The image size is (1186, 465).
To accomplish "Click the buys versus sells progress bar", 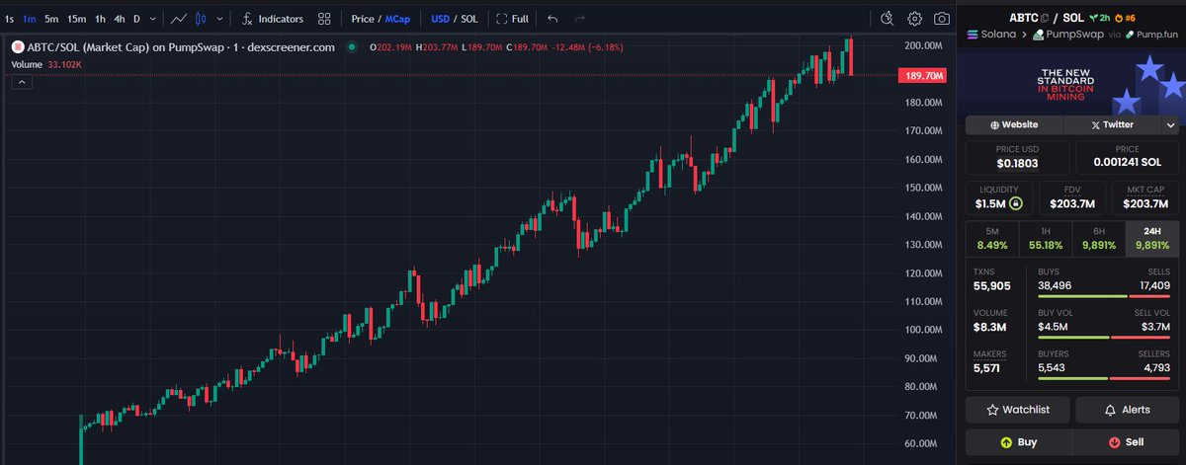I will tap(1104, 295).
